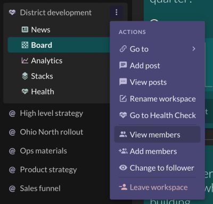The height and width of the screenshot is (204, 213).
Task: Open the Ohio North rollout workspace
Action: [x=52, y=132]
